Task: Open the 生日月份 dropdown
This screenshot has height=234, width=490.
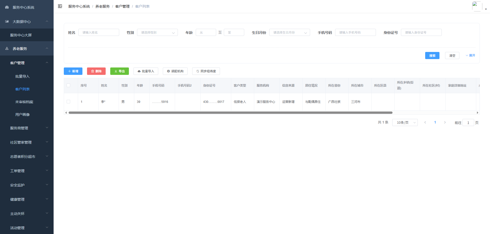Action: (290, 32)
